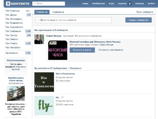The height and width of the screenshot is (119, 158).
Task: Click the +8 groups counter badge
Action: pyautogui.click(x=29, y=35)
